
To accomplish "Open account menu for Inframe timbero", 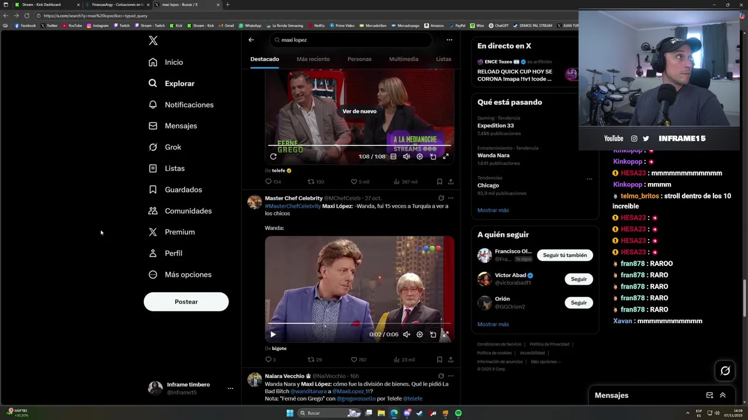I will [x=230, y=388].
